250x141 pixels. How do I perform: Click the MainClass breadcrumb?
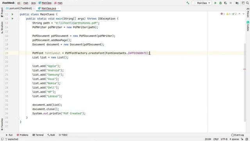tap(45, 3)
